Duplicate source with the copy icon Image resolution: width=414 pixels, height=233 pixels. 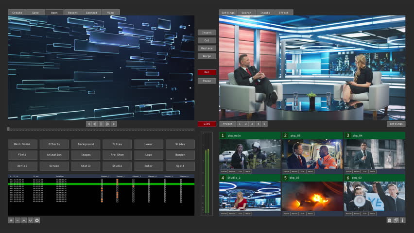(x=396, y=220)
